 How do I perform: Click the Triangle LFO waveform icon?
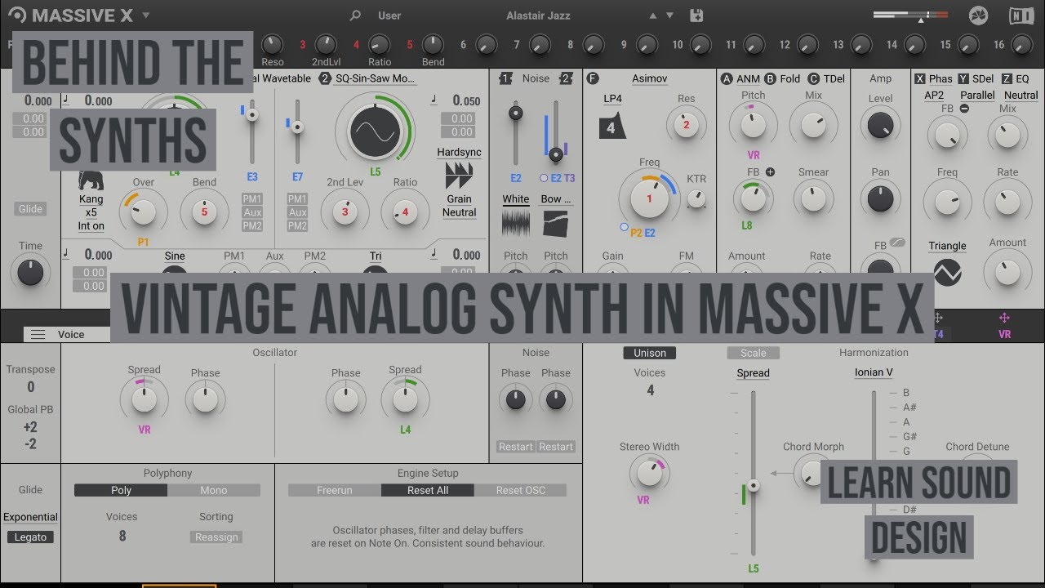[947, 273]
